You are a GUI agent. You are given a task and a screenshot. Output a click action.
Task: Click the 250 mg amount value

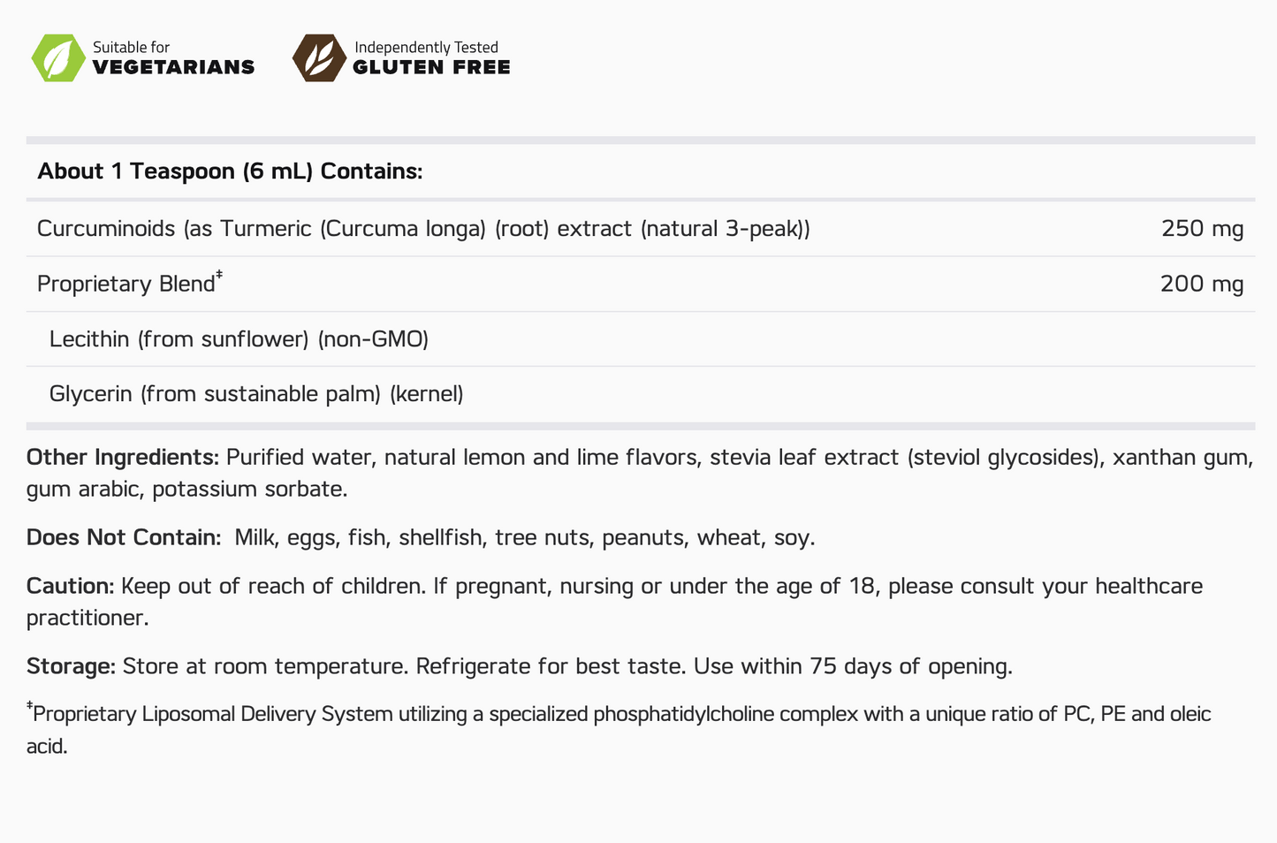[1202, 229]
